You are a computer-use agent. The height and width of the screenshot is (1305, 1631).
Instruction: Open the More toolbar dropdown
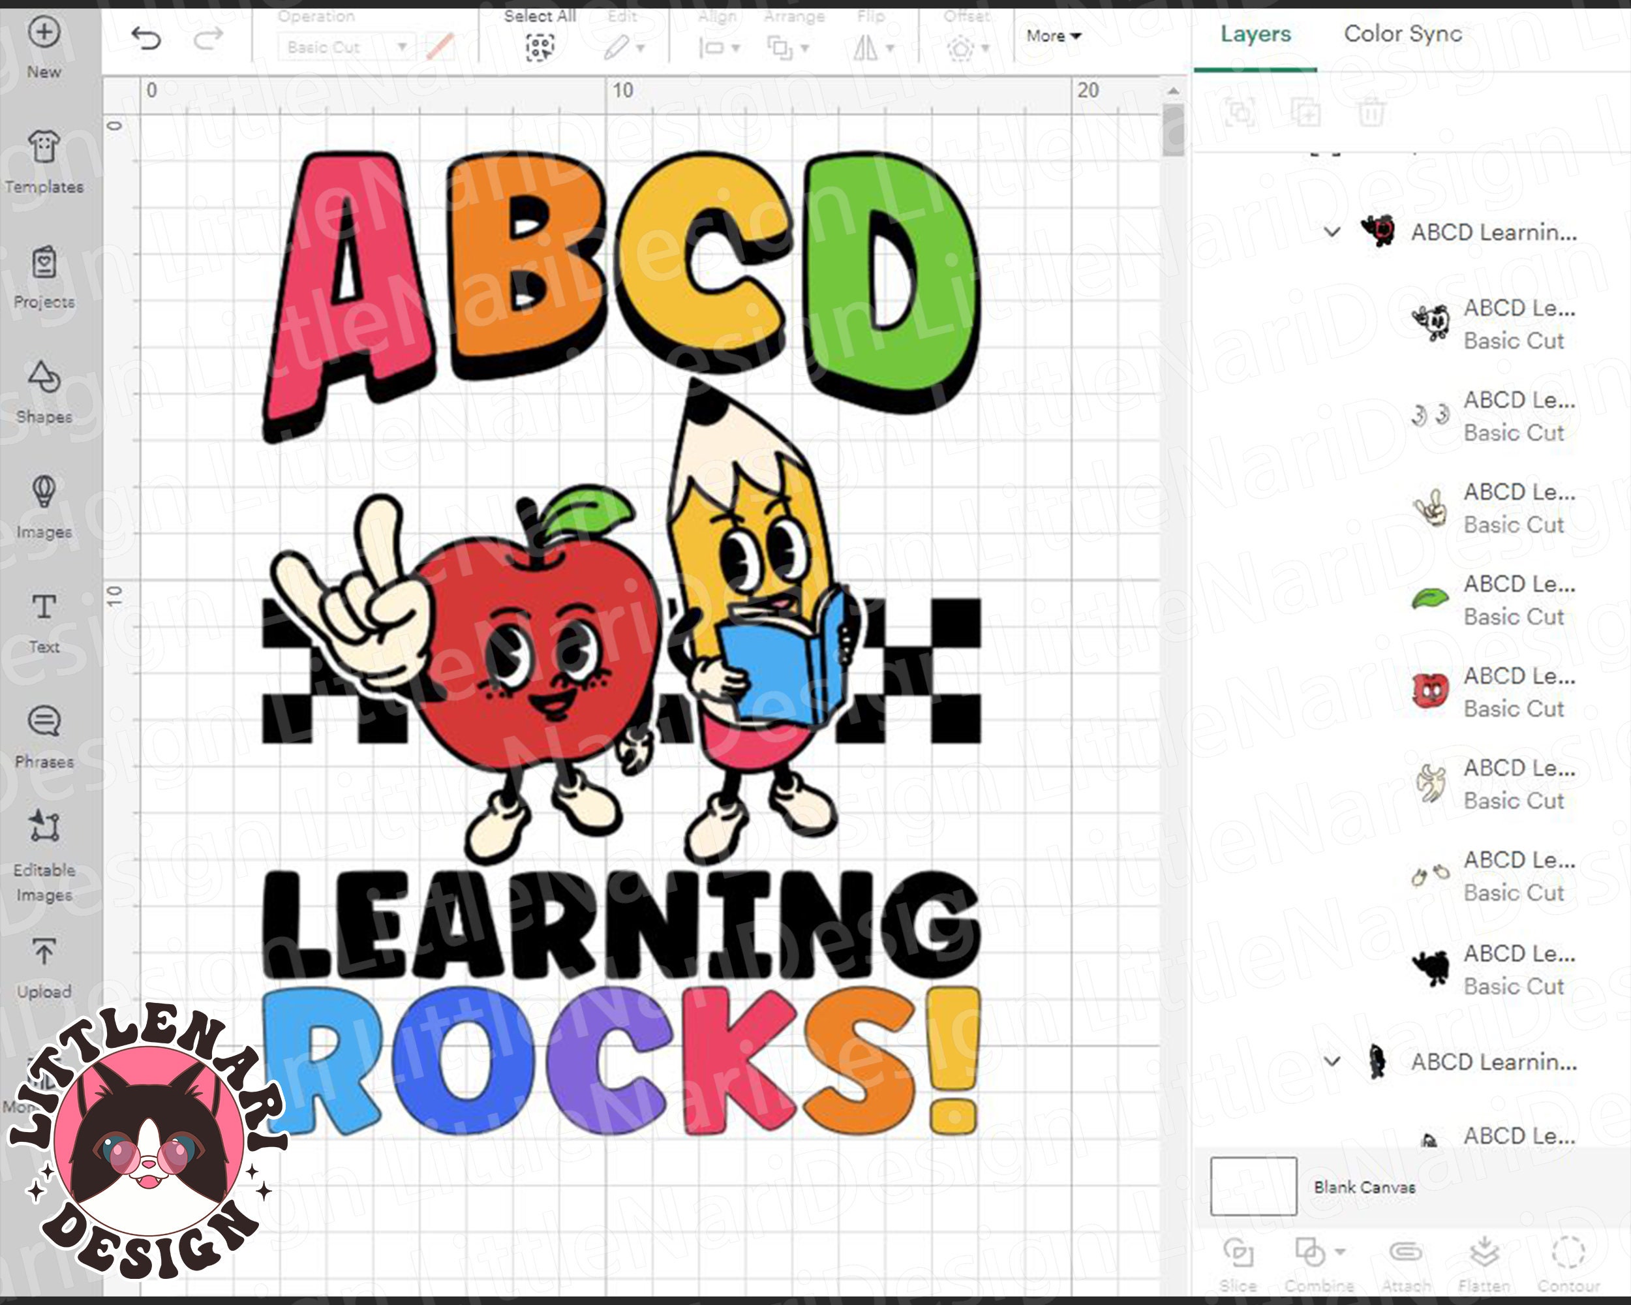pyautogui.click(x=1054, y=35)
